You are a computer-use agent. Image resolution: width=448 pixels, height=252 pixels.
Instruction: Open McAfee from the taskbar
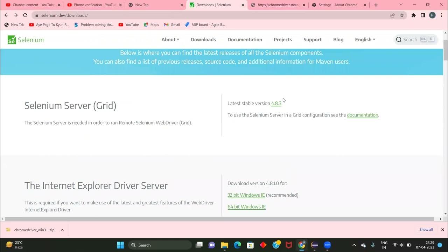289,245
